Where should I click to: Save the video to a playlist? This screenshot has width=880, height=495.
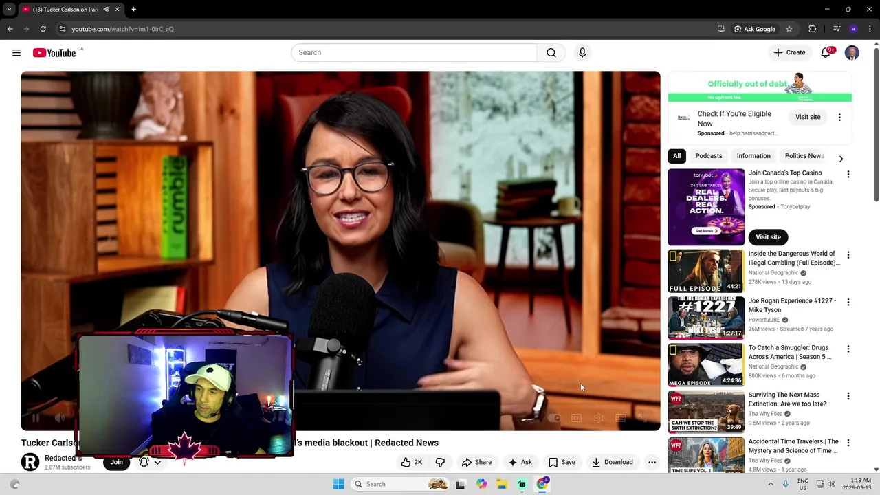point(562,462)
